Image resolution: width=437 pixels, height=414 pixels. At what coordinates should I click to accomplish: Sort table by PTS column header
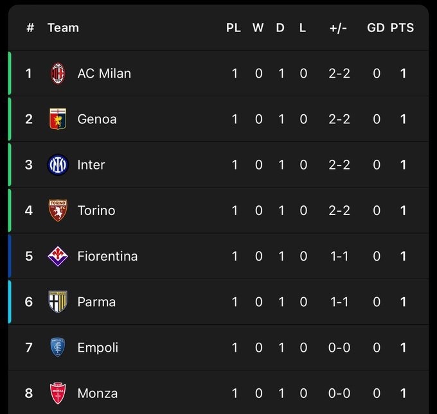(x=402, y=28)
